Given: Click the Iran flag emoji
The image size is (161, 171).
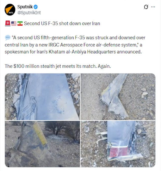Looking at the screenshot, I should click(x=20, y=23).
